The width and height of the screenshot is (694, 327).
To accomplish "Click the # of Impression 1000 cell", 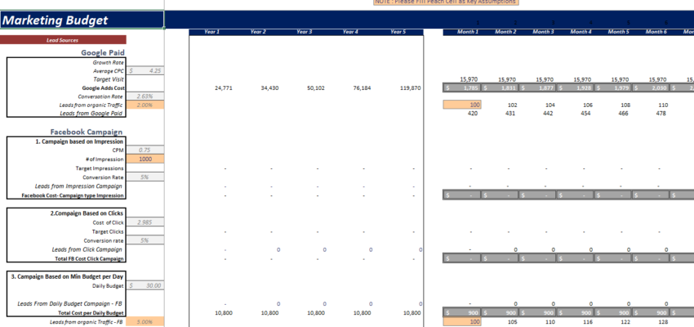I will point(145,159).
